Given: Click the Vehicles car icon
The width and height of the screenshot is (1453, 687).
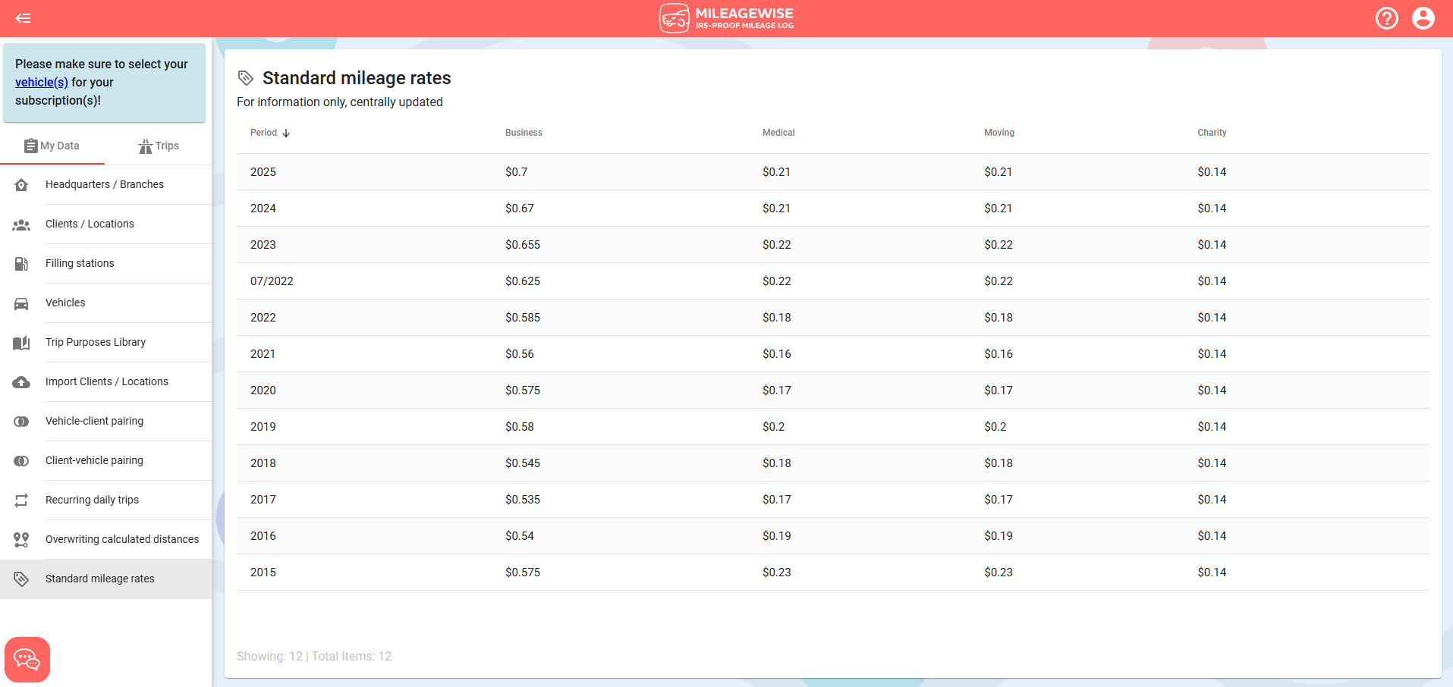Looking at the screenshot, I should pos(21,303).
